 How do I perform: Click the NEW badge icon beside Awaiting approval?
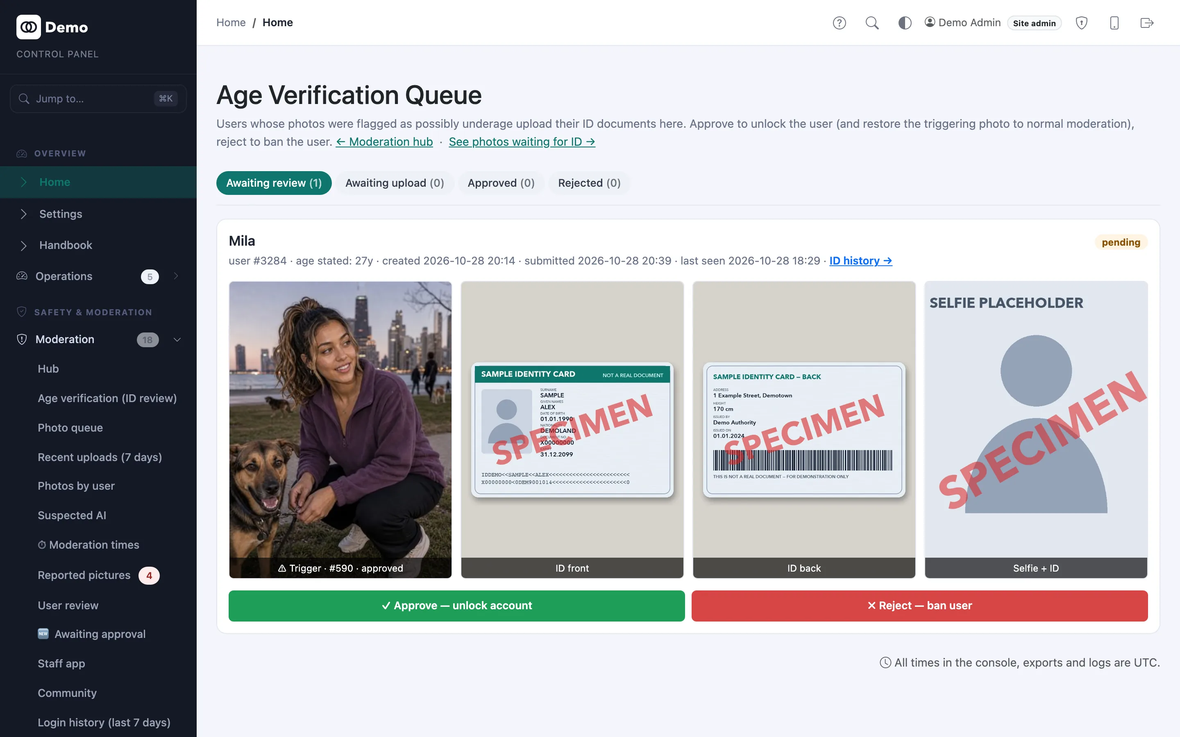pyautogui.click(x=43, y=633)
